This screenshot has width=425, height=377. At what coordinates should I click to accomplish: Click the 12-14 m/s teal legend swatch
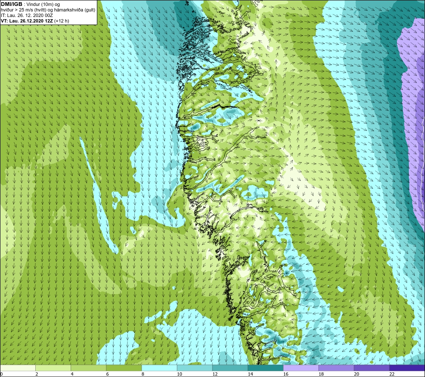point(230,368)
